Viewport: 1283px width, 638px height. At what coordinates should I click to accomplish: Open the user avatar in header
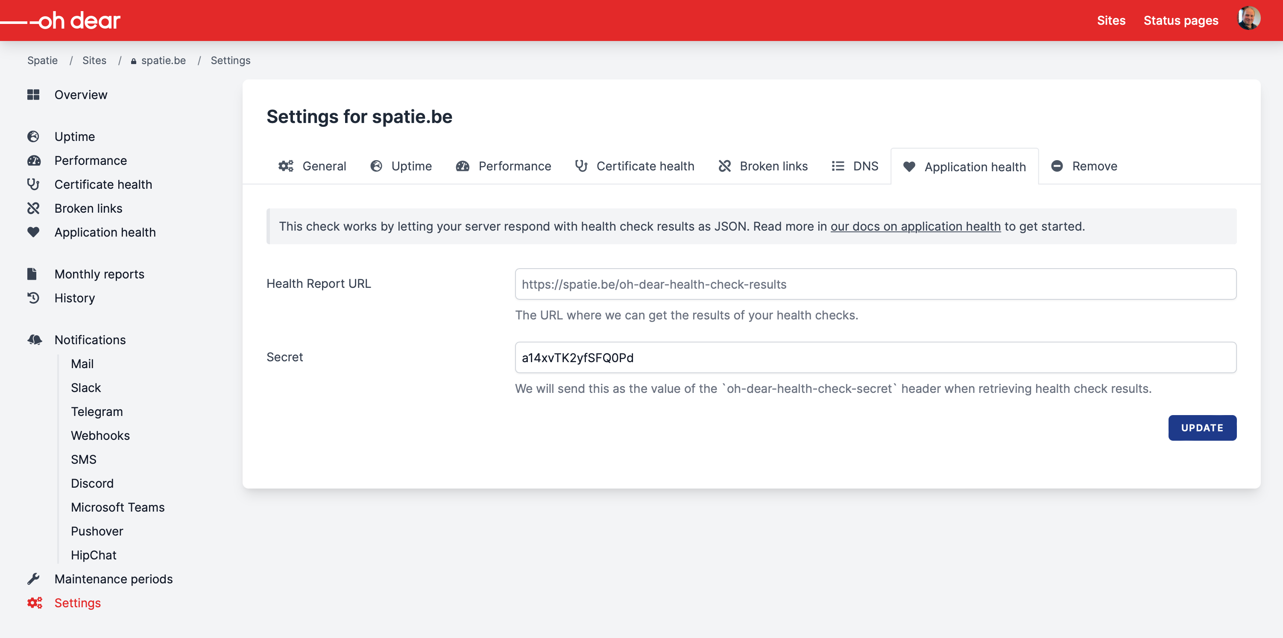[x=1249, y=19]
